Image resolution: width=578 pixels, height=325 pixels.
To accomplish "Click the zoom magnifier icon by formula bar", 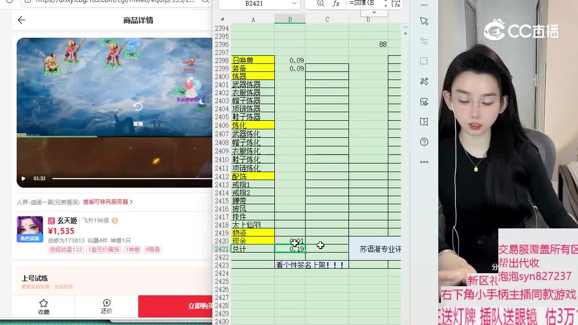I will (x=321, y=4).
